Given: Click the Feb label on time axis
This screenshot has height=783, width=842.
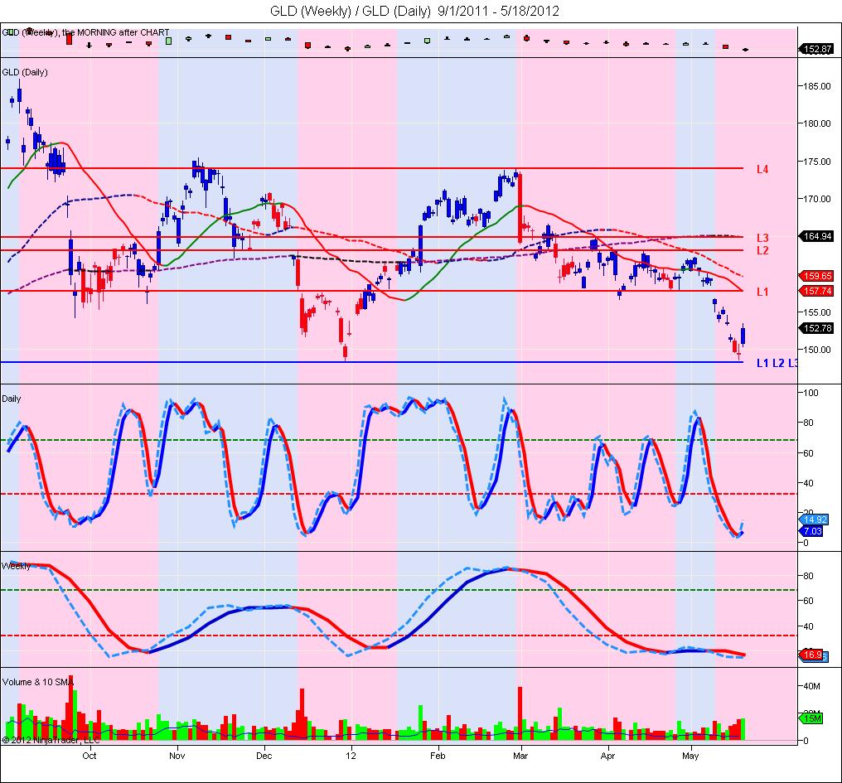Looking at the screenshot, I should 438,756.
